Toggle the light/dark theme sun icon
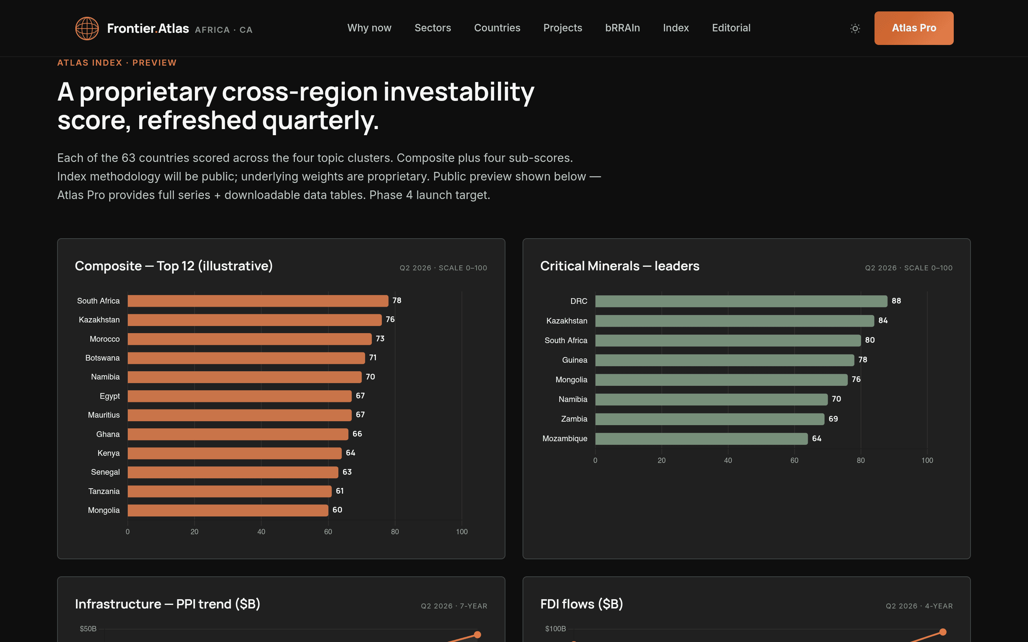Image resolution: width=1028 pixels, height=642 pixels. pyautogui.click(x=855, y=29)
